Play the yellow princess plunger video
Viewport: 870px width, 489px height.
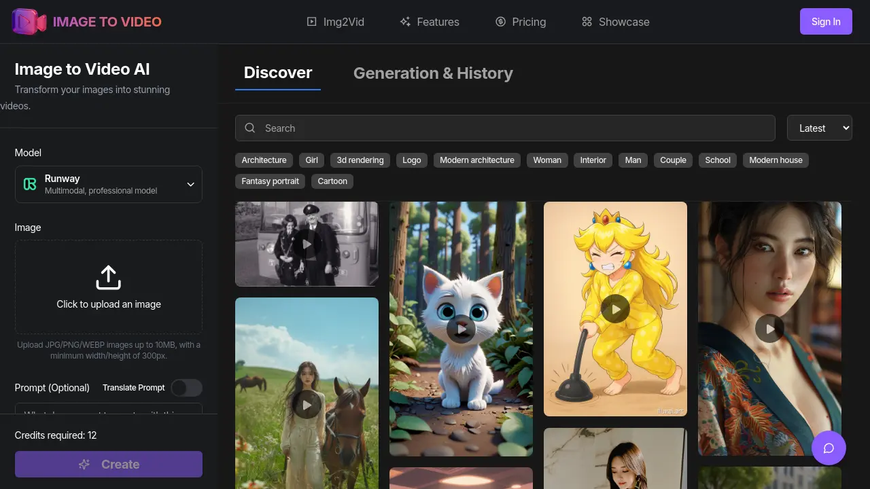point(615,309)
